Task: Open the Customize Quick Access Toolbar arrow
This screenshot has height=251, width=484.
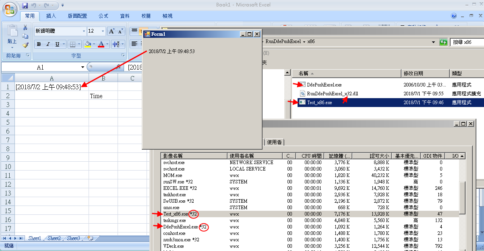Action: point(63,6)
